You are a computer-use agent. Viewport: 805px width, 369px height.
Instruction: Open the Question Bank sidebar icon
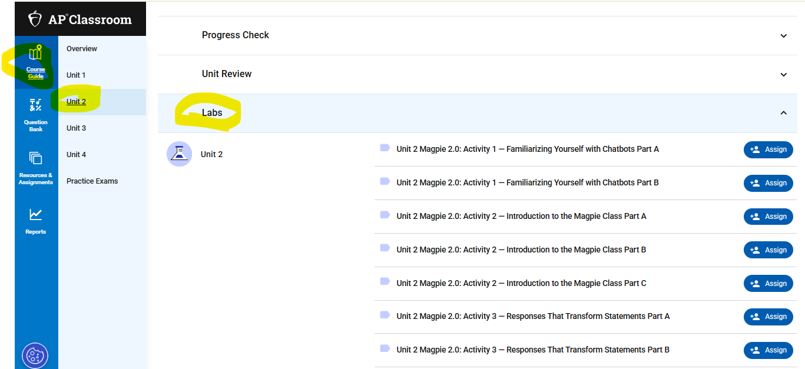tap(35, 105)
